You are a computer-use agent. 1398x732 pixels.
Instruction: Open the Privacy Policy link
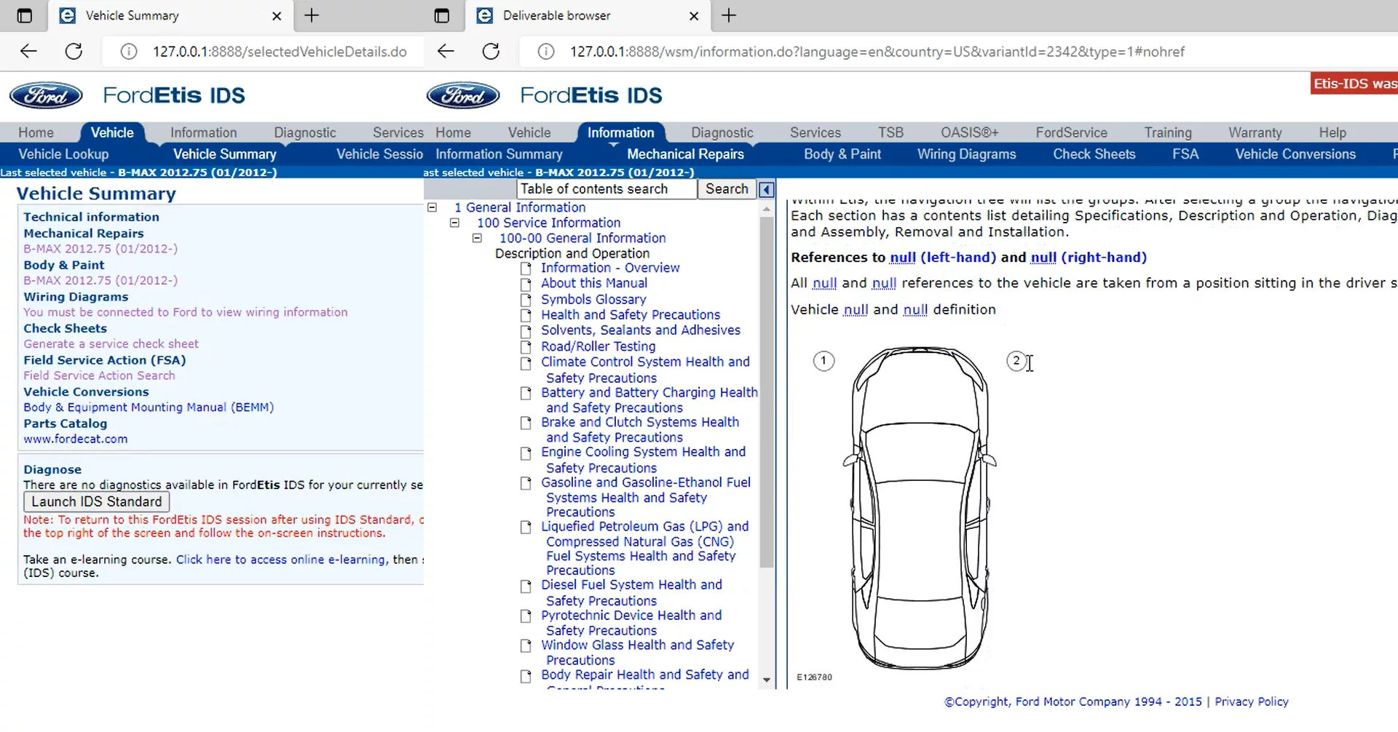point(1251,702)
